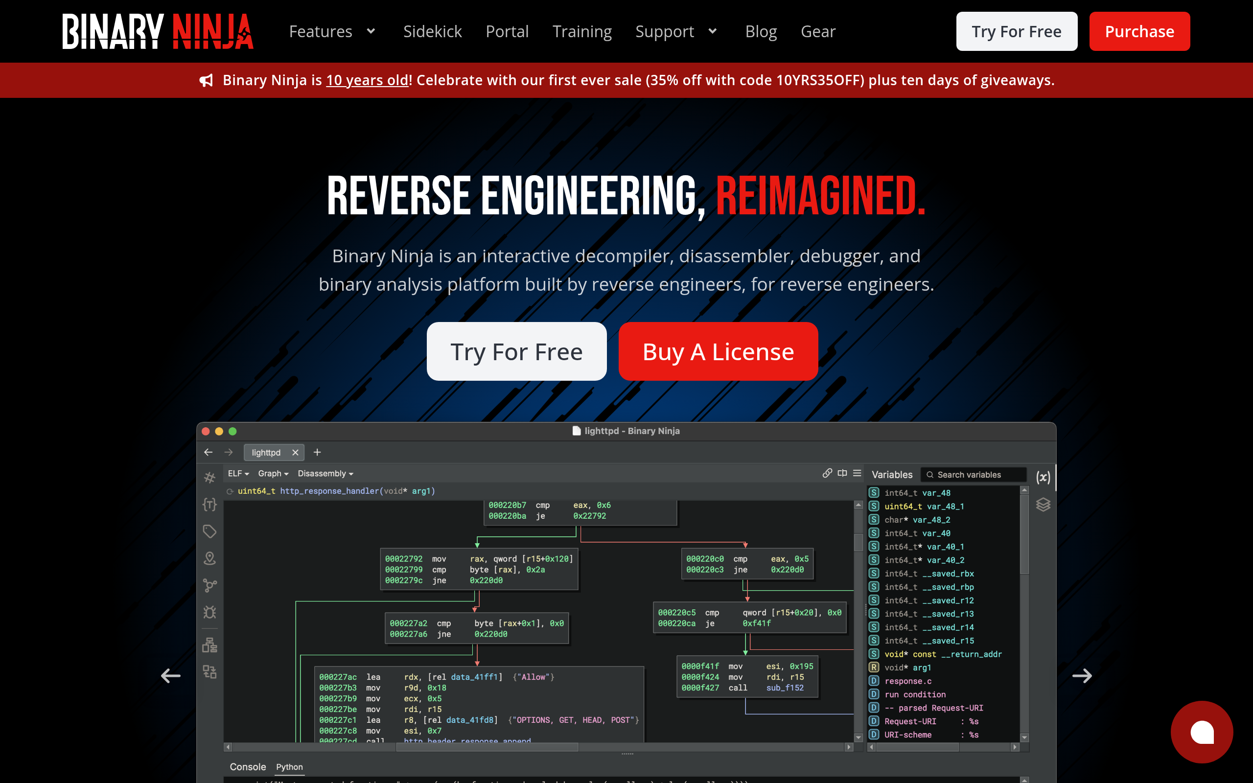Click the megaphone icon in the sale banner
The height and width of the screenshot is (783, 1253).
coord(207,80)
